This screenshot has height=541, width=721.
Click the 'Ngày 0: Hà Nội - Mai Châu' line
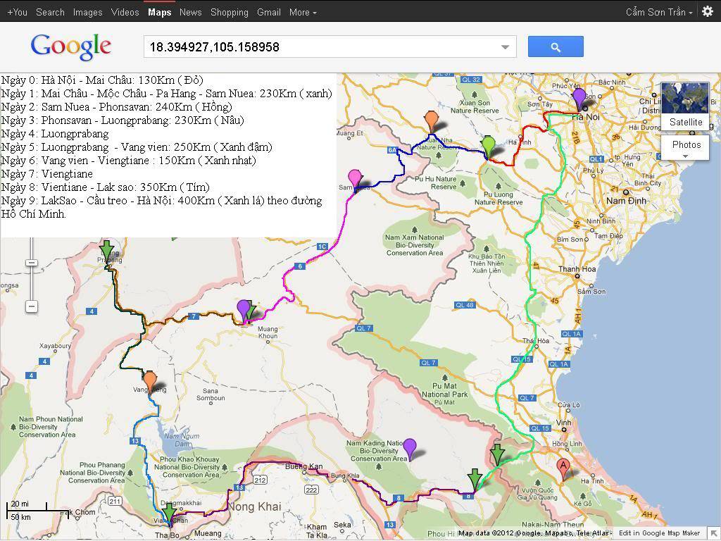(x=102, y=80)
